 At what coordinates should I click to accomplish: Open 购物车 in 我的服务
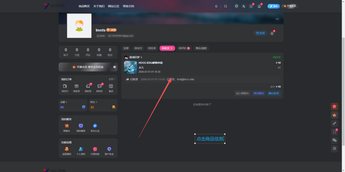pyautogui.click(x=67, y=128)
